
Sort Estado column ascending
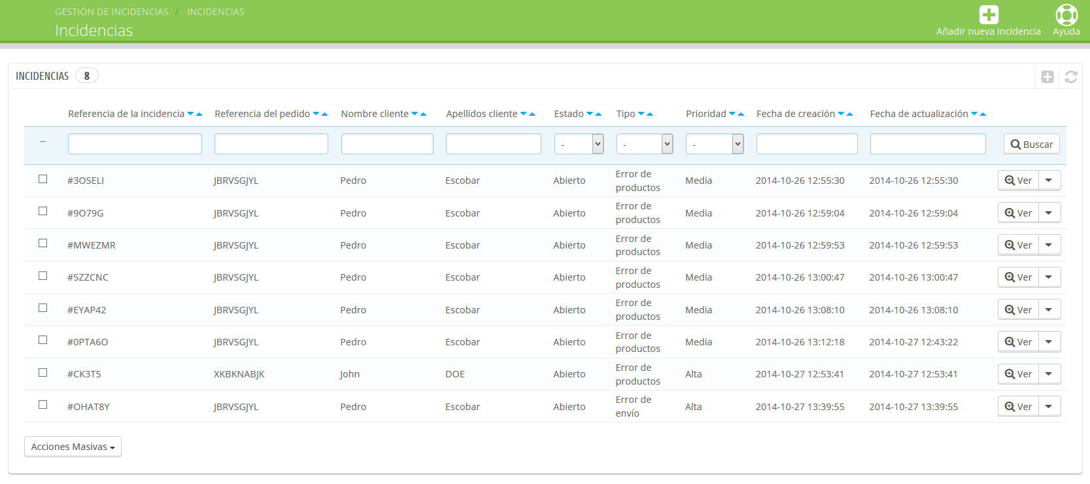tap(598, 114)
